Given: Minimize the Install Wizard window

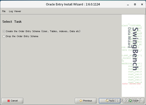Looking at the screenshot, I should point(128,4).
